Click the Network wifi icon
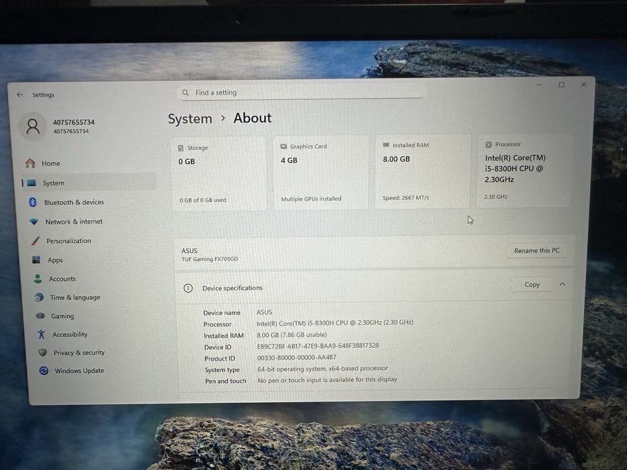The height and width of the screenshot is (470, 627). click(x=34, y=221)
